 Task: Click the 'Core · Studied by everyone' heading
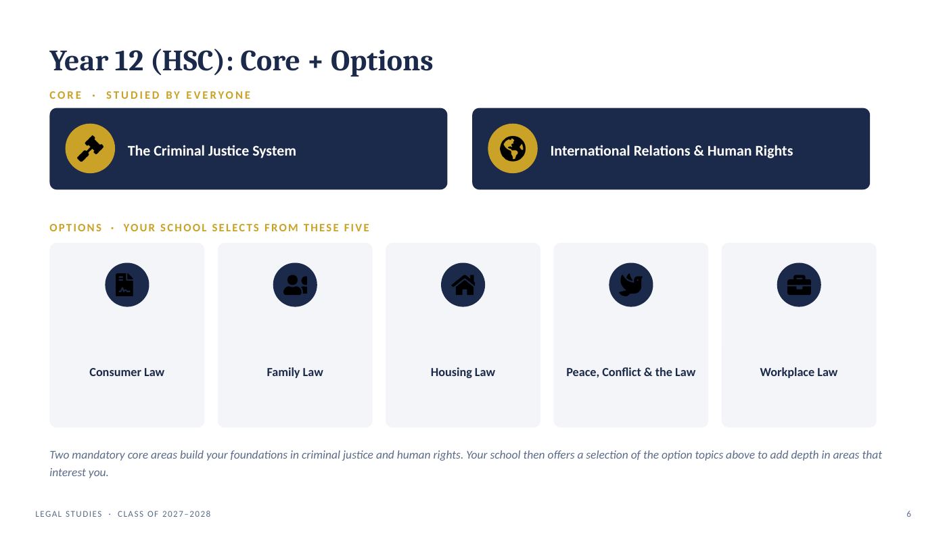150,95
